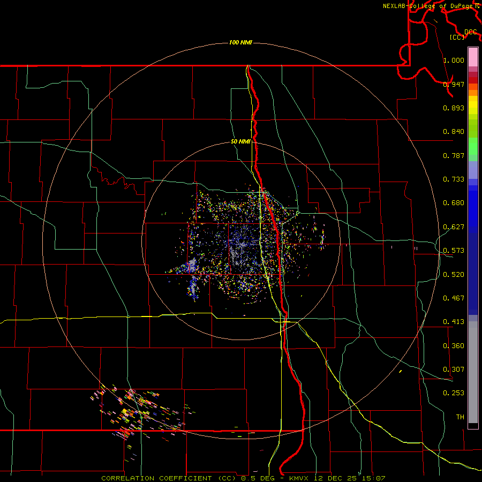Click the 0.467 color scale label
Viewport: 482px width, 482px height.
454,298
